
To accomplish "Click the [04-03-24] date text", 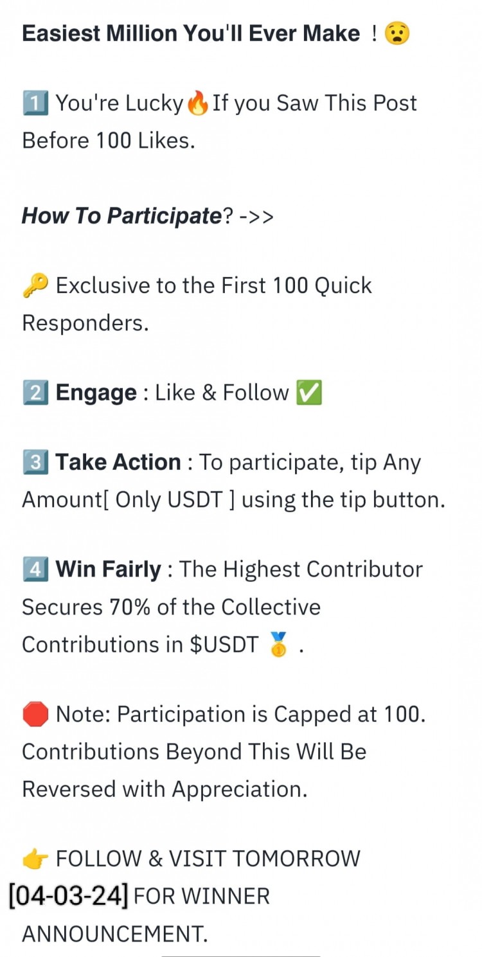I will [69, 896].
